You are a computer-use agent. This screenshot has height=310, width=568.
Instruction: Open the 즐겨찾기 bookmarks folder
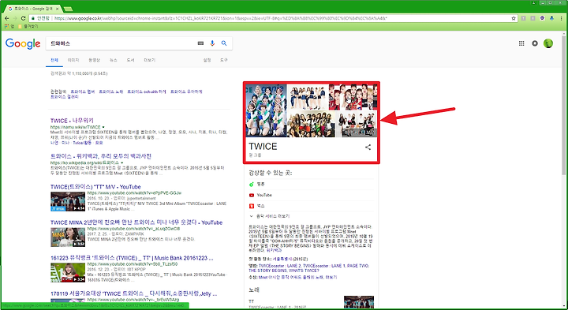point(28,27)
